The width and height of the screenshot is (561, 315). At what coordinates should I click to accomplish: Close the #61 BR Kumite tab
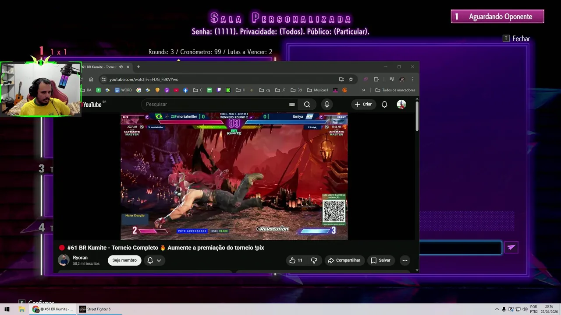128,67
